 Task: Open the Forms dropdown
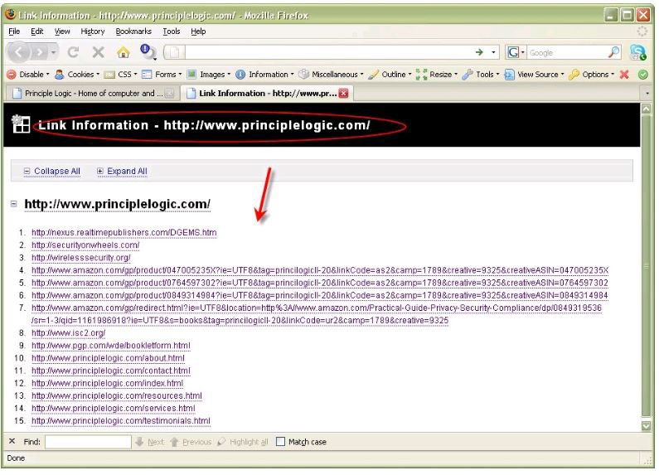tap(162, 75)
